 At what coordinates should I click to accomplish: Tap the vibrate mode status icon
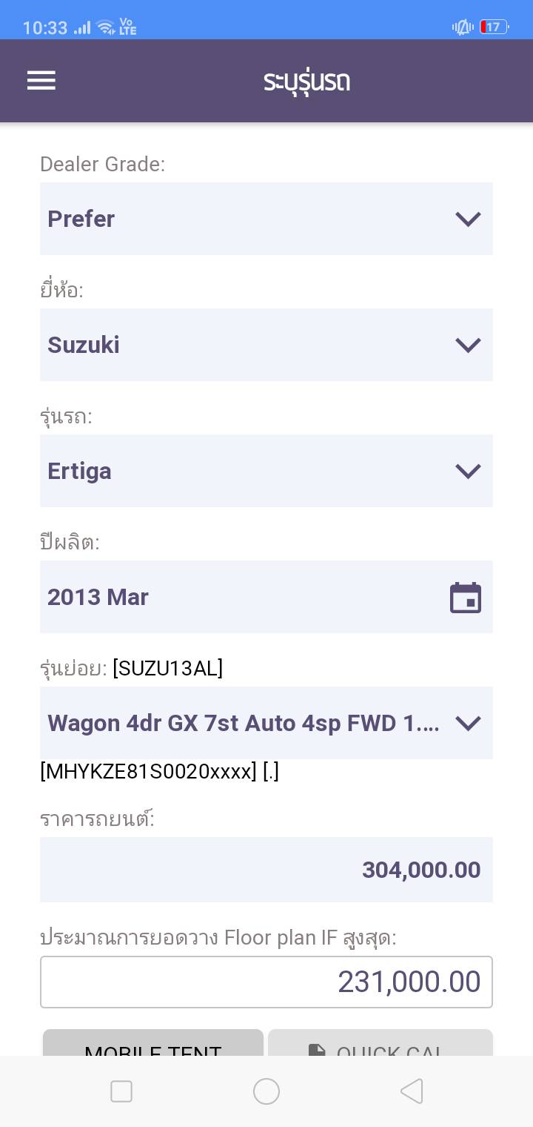click(x=463, y=27)
